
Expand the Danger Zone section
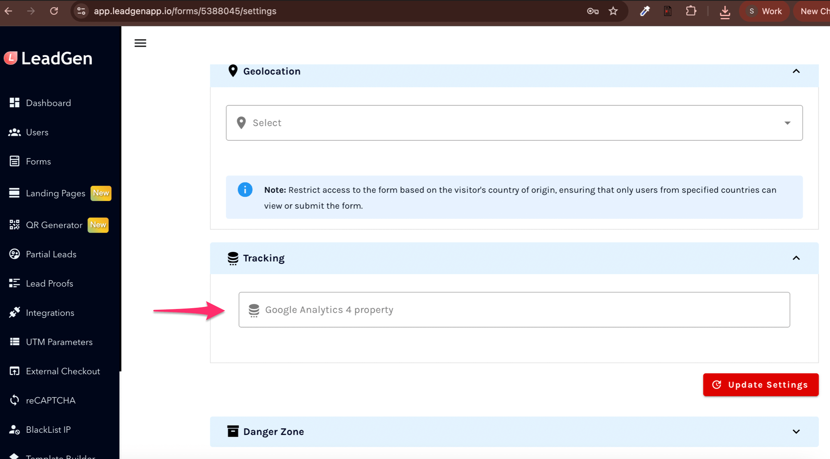pos(796,432)
